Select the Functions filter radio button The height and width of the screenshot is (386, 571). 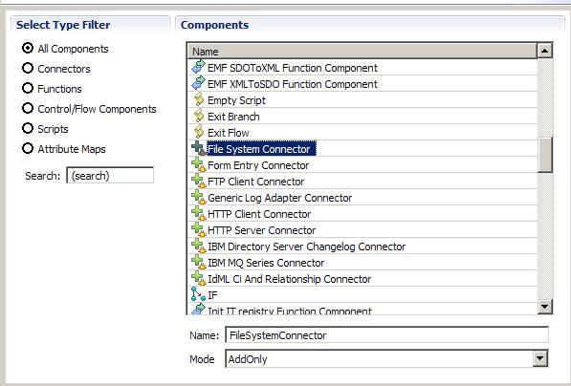(x=28, y=88)
